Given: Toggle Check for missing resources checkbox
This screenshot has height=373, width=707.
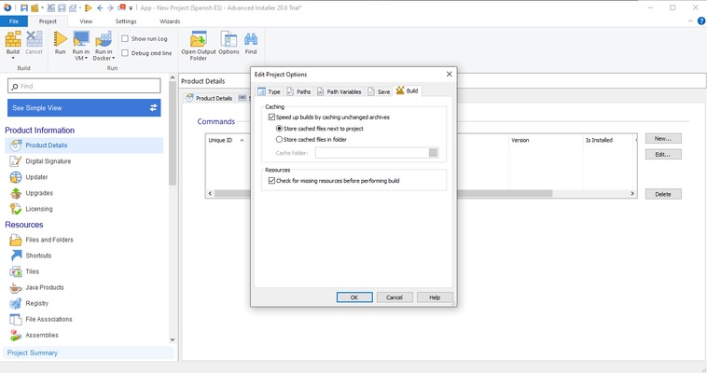Looking at the screenshot, I should (271, 181).
